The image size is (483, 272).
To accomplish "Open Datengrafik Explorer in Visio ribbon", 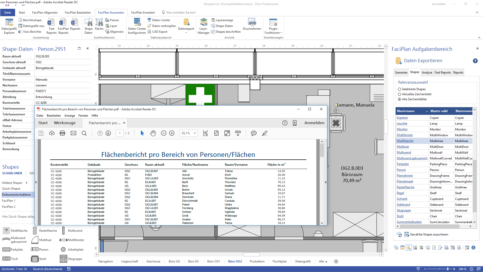I will pos(9,26).
